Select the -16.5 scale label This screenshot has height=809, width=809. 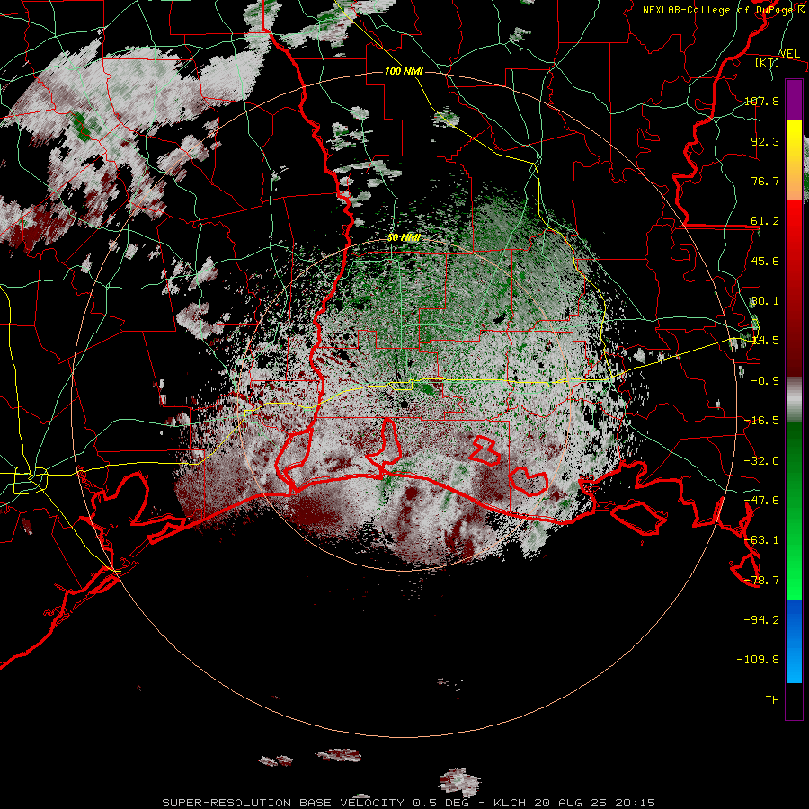761,421
